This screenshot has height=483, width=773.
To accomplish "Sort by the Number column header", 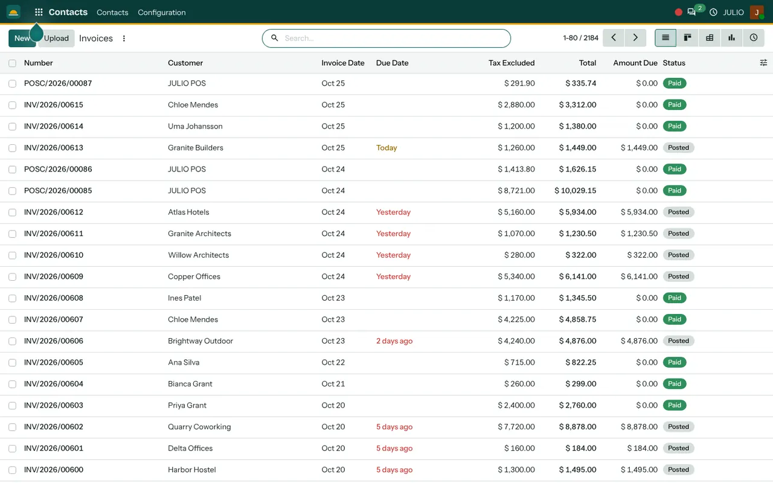I will click(x=39, y=63).
